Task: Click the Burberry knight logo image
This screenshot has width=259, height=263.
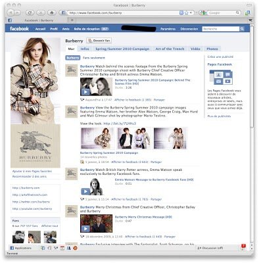Action: click(x=35, y=146)
